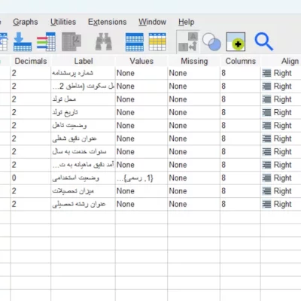301x301 pixels.
Task: Open the Align Right dropdown in the first row
Action: pyautogui.click(x=281, y=73)
